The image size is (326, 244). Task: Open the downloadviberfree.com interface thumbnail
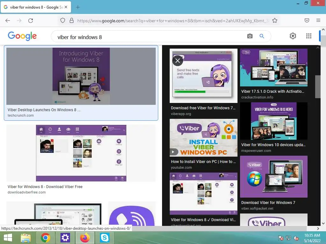point(81,153)
